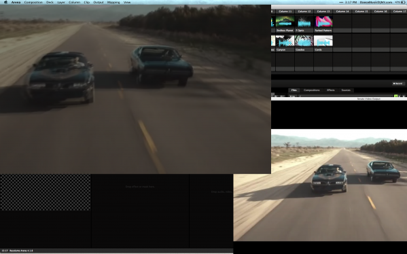This screenshot has height=254, width=407.
Task: Open the Apple menu
Action: pyautogui.click(x=5, y=2)
